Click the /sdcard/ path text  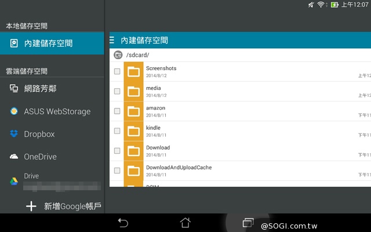pyautogui.click(x=138, y=55)
